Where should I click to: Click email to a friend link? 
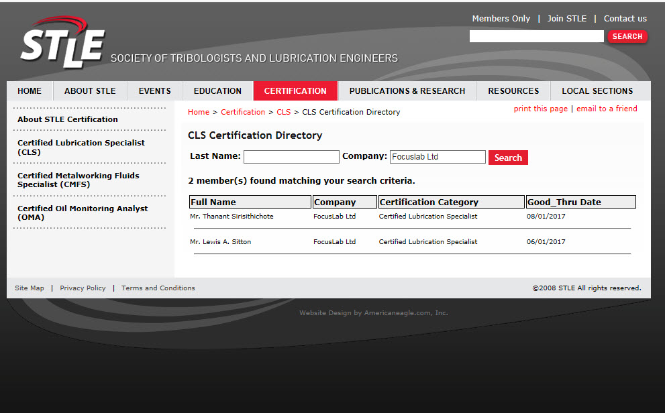point(607,109)
